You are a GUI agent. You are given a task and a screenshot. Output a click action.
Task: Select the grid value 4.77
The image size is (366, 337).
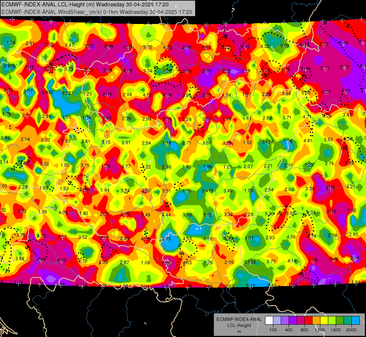point(126,166)
